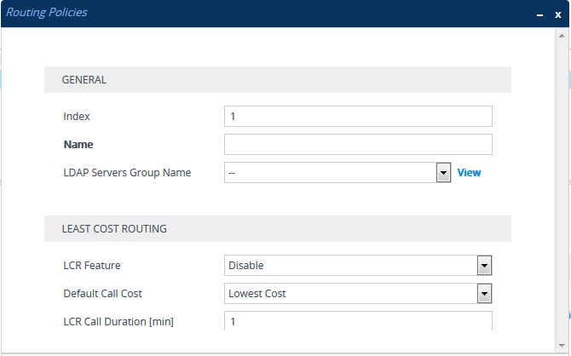Click the GENERAL section header

[x=84, y=79]
